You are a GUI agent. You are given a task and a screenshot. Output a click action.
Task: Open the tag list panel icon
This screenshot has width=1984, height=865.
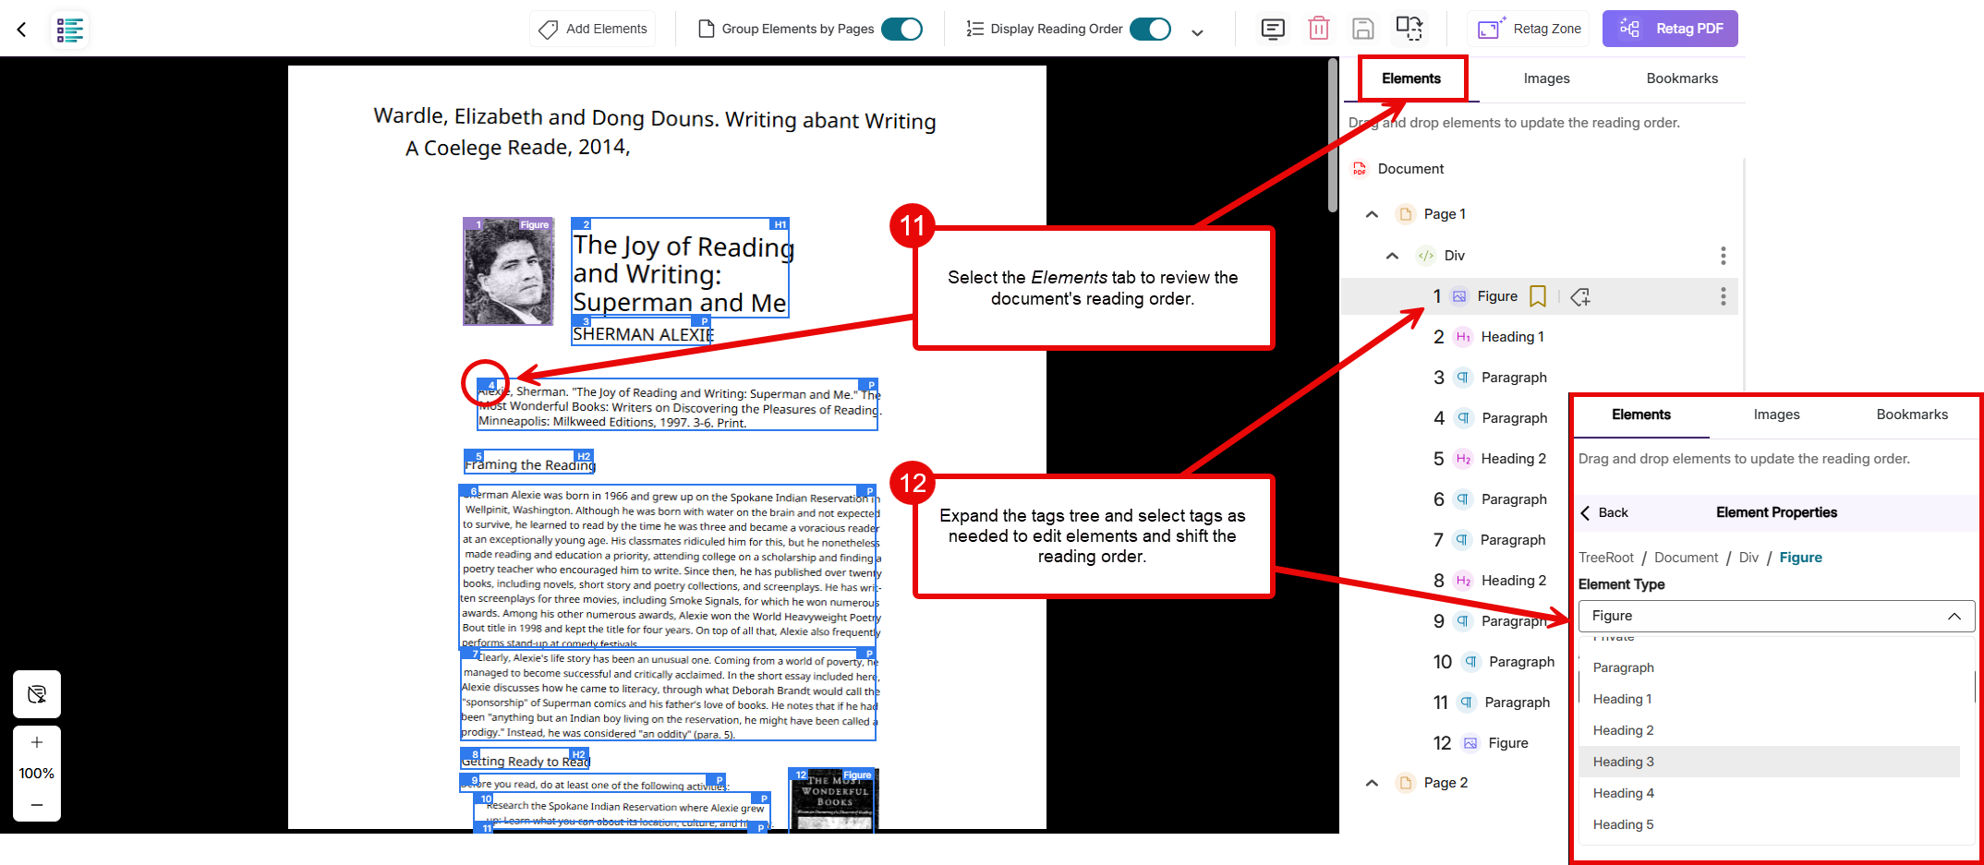(x=70, y=30)
